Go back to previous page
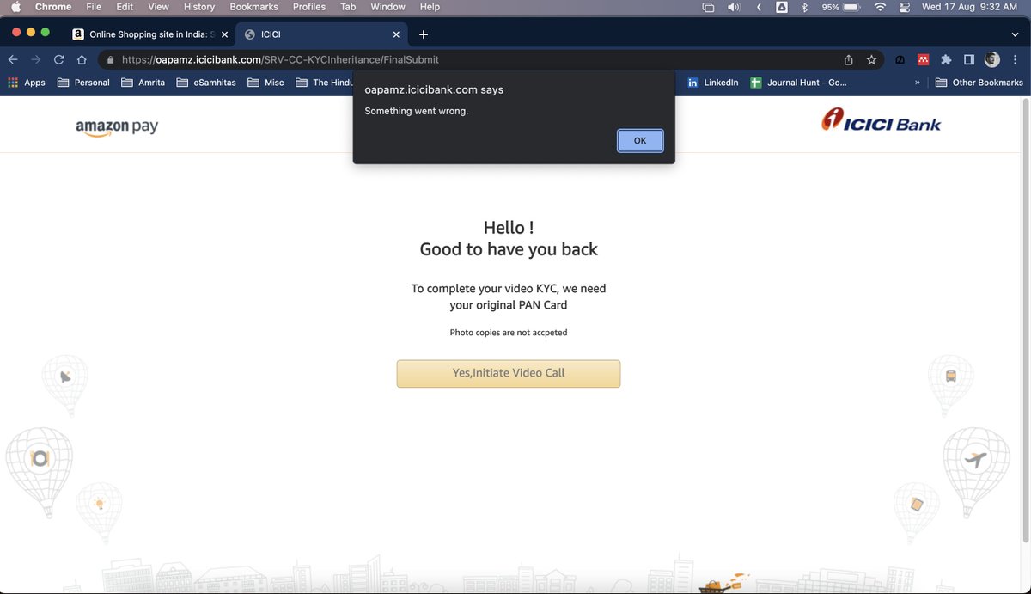The image size is (1031, 594). pyautogui.click(x=13, y=60)
